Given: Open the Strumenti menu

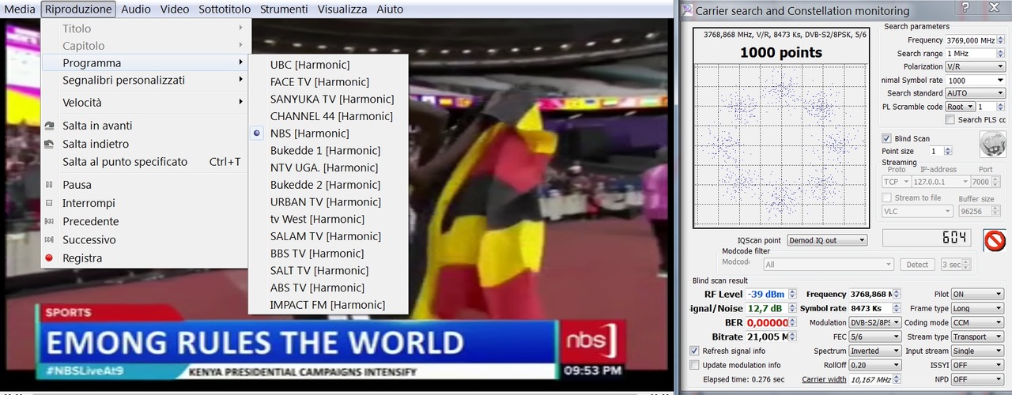Looking at the screenshot, I should (284, 9).
